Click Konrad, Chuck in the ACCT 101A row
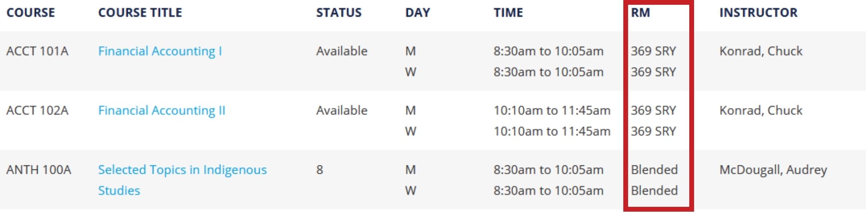Viewport: 866px width, 212px height. [760, 51]
